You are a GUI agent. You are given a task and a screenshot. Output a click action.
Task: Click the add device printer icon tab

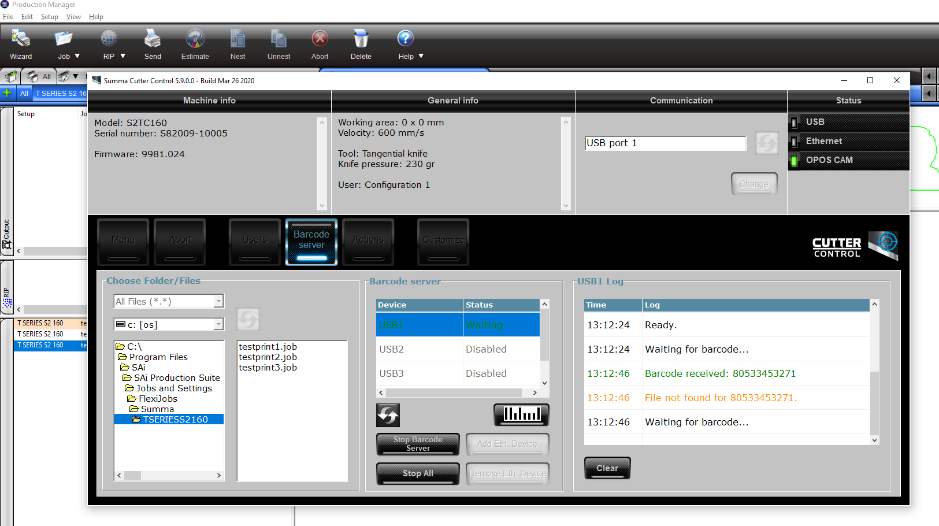tap(10, 76)
